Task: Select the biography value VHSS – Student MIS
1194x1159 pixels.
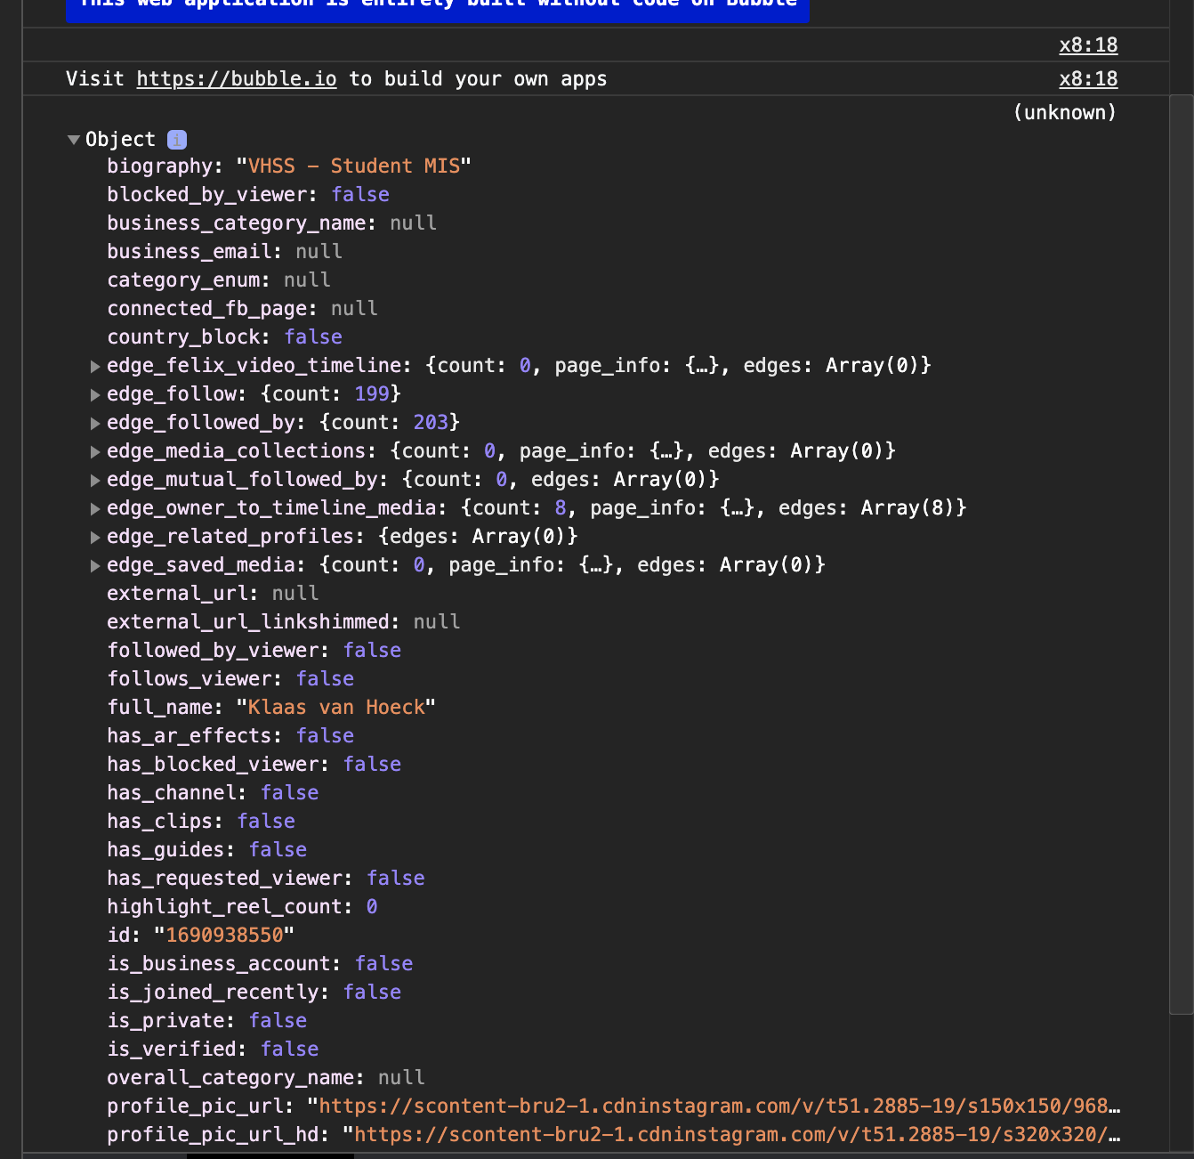Action: tap(354, 166)
